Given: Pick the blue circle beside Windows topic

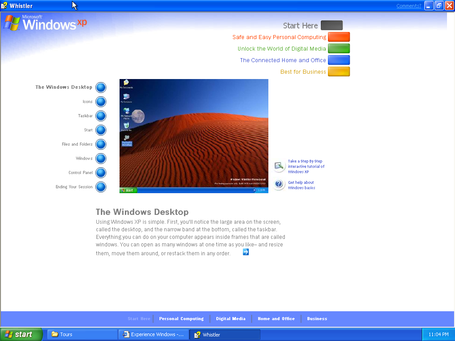Looking at the screenshot, I should (101, 159).
